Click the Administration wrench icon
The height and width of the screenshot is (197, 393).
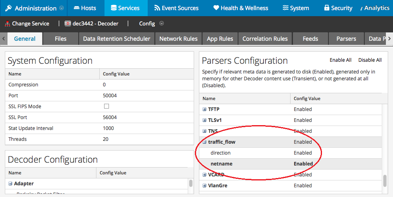[x=8, y=8]
